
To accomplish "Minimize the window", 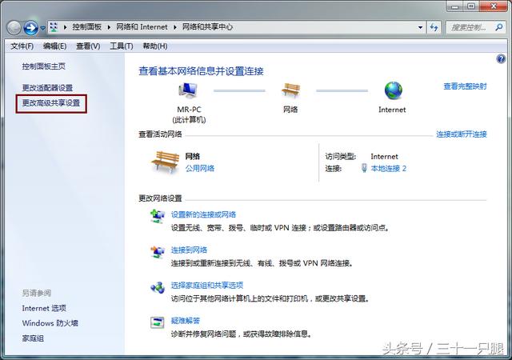I will (x=455, y=6).
